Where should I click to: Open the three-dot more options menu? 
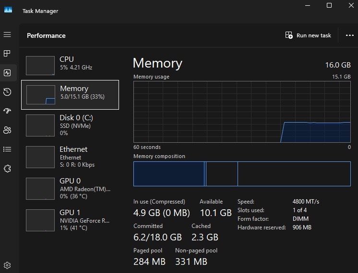[x=349, y=35]
